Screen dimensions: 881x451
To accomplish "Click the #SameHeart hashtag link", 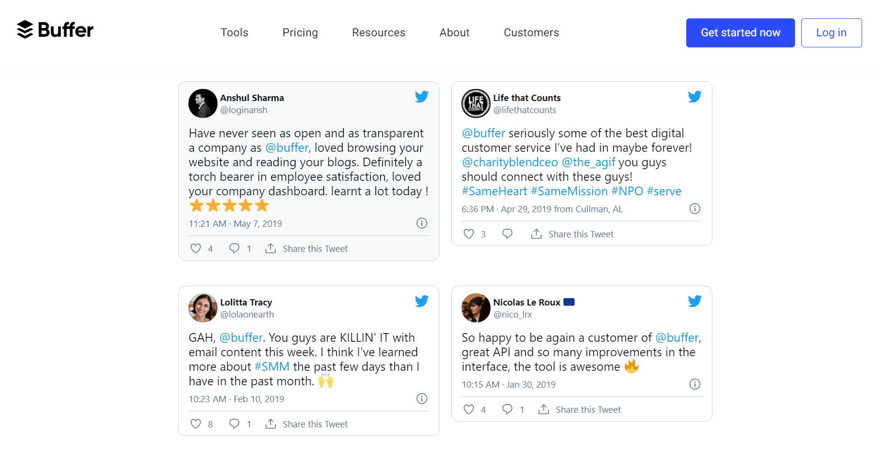I will (494, 191).
